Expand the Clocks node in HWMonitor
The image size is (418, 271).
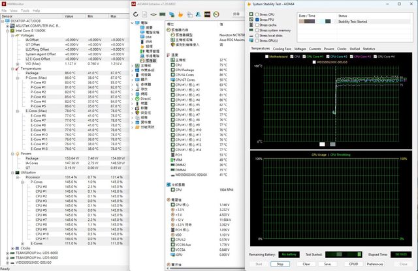coord(13,248)
